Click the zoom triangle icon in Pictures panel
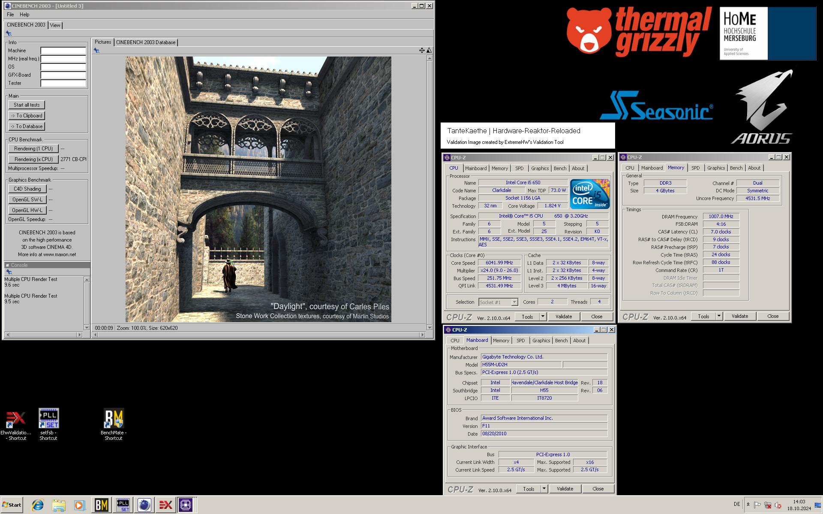This screenshot has width=823, height=514. point(429,51)
